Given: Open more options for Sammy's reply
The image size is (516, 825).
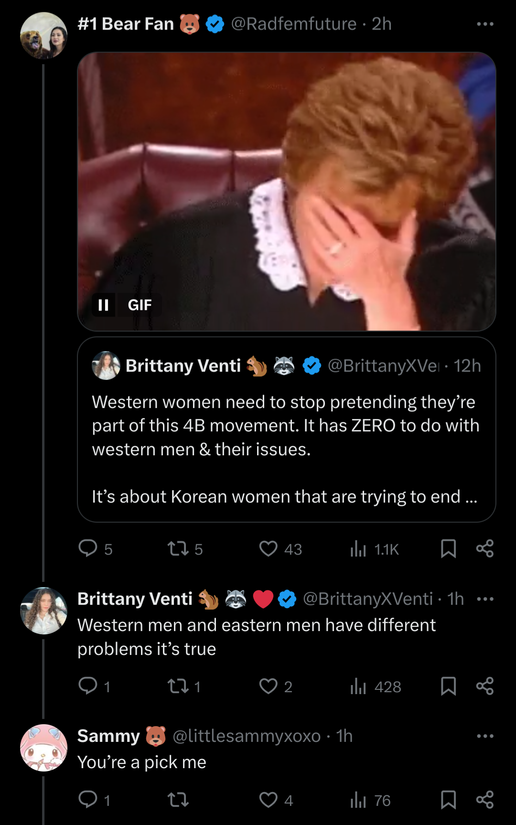Looking at the screenshot, I should (x=485, y=736).
